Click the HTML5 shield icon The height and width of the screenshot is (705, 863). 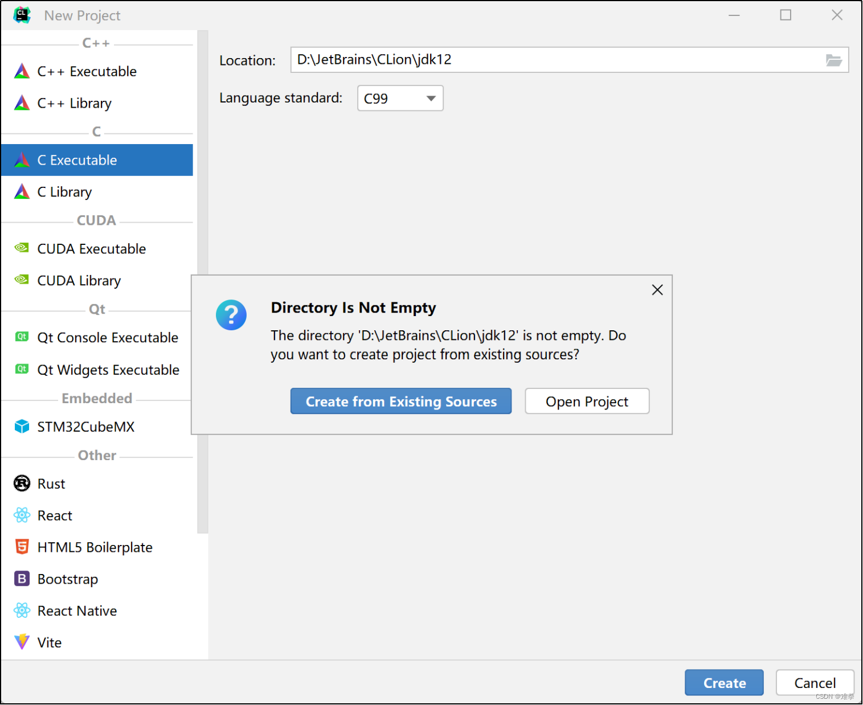coord(22,547)
